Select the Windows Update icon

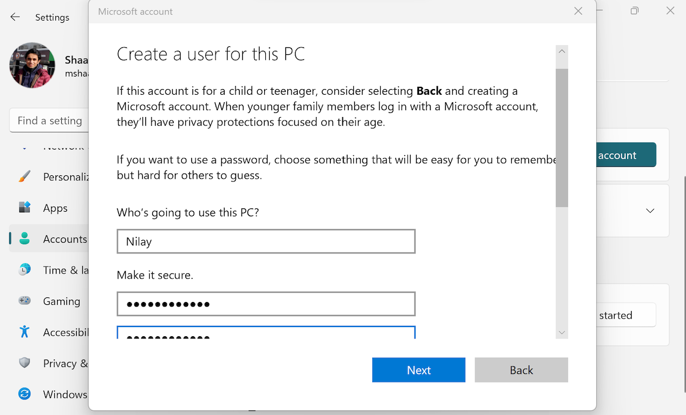coord(25,394)
